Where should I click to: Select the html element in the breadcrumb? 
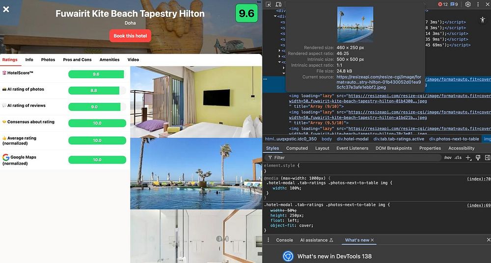point(291,139)
